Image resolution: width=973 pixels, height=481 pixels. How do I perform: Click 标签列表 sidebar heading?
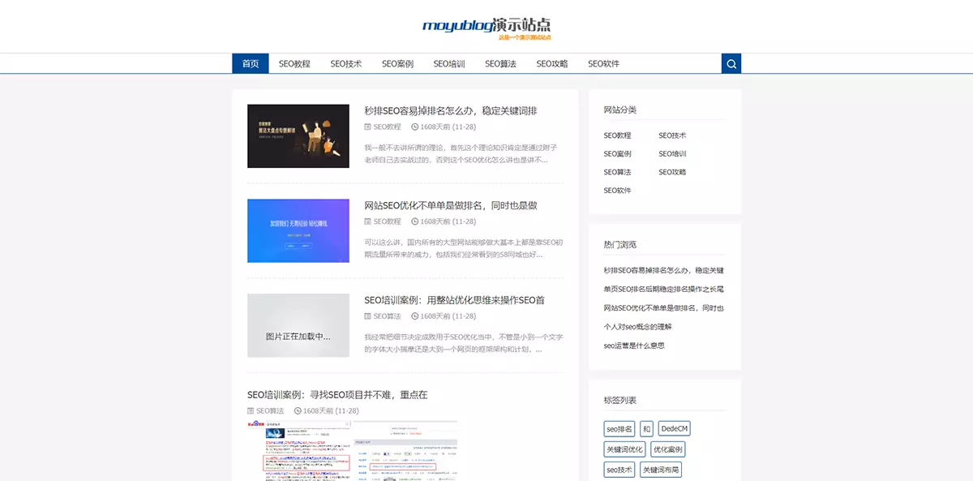tap(620, 400)
